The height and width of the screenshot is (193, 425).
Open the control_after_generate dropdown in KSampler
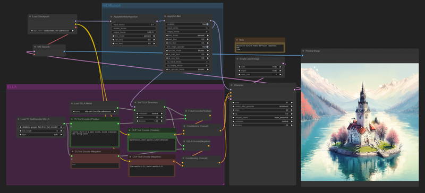point(262,107)
